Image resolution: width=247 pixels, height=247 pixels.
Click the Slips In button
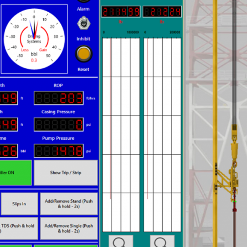pos(19,204)
